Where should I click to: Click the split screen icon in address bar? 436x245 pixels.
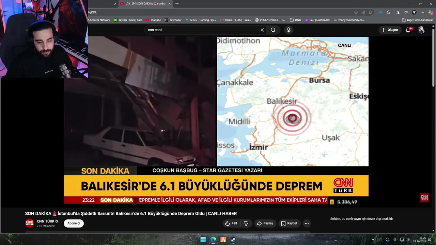point(363,12)
